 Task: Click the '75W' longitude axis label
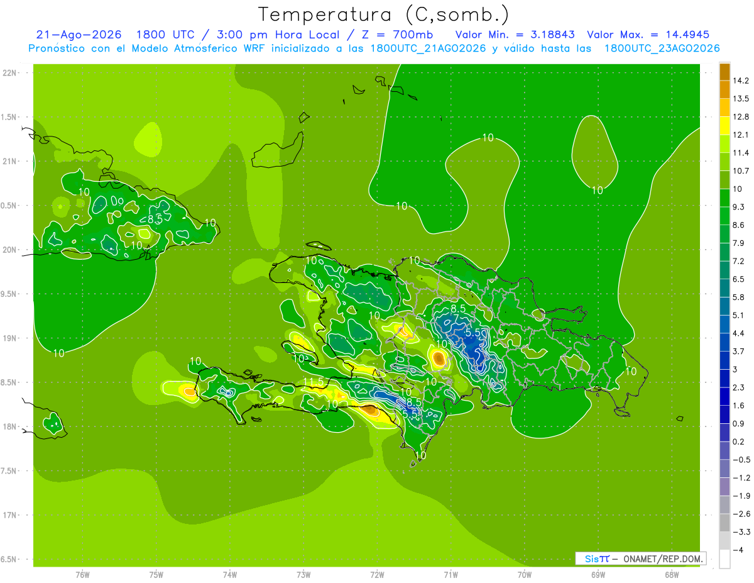[156, 575]
